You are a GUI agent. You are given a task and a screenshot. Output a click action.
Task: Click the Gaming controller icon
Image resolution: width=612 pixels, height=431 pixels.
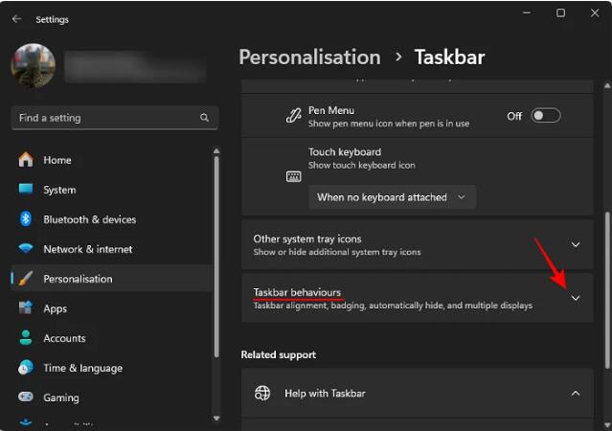(26, 397)
